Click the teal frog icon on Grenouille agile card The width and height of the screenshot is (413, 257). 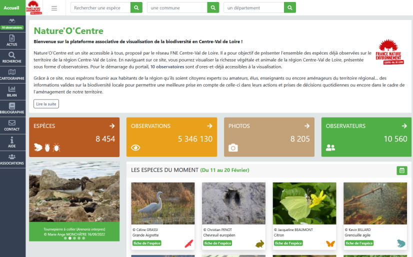pyautogui.click(x=401, y=243)
